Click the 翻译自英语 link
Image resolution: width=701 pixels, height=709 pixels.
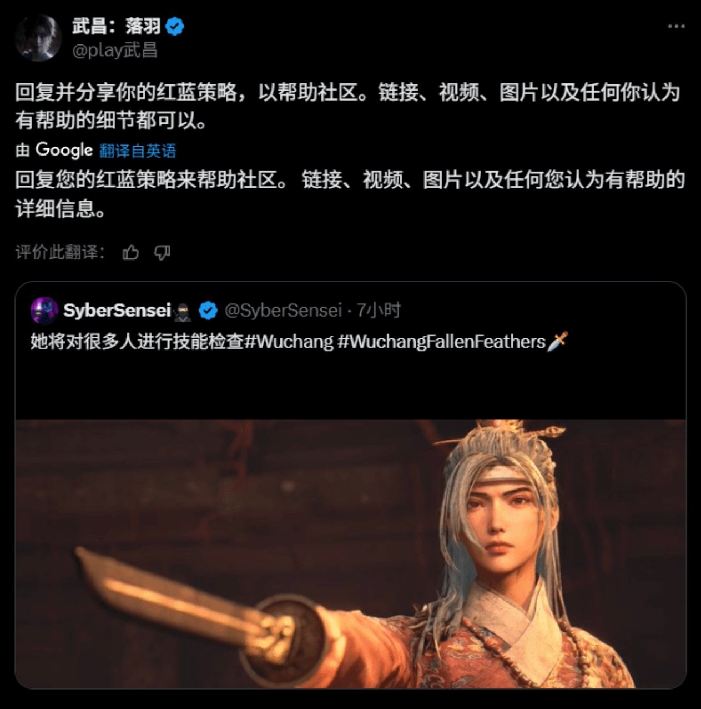coord(138,150)
